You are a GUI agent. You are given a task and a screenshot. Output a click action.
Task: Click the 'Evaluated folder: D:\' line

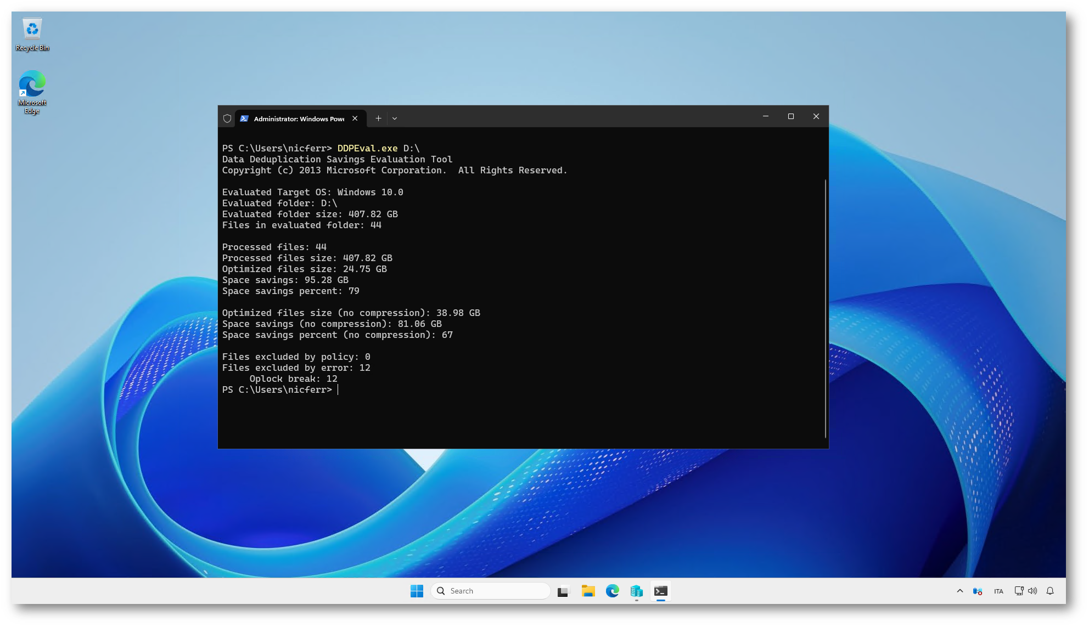pos(279,203)
